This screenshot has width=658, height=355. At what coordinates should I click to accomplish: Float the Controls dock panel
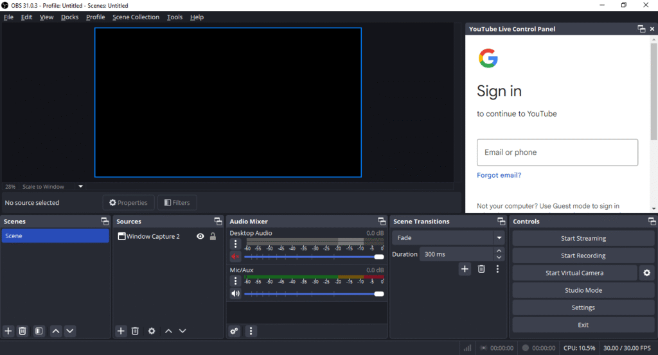652,221
